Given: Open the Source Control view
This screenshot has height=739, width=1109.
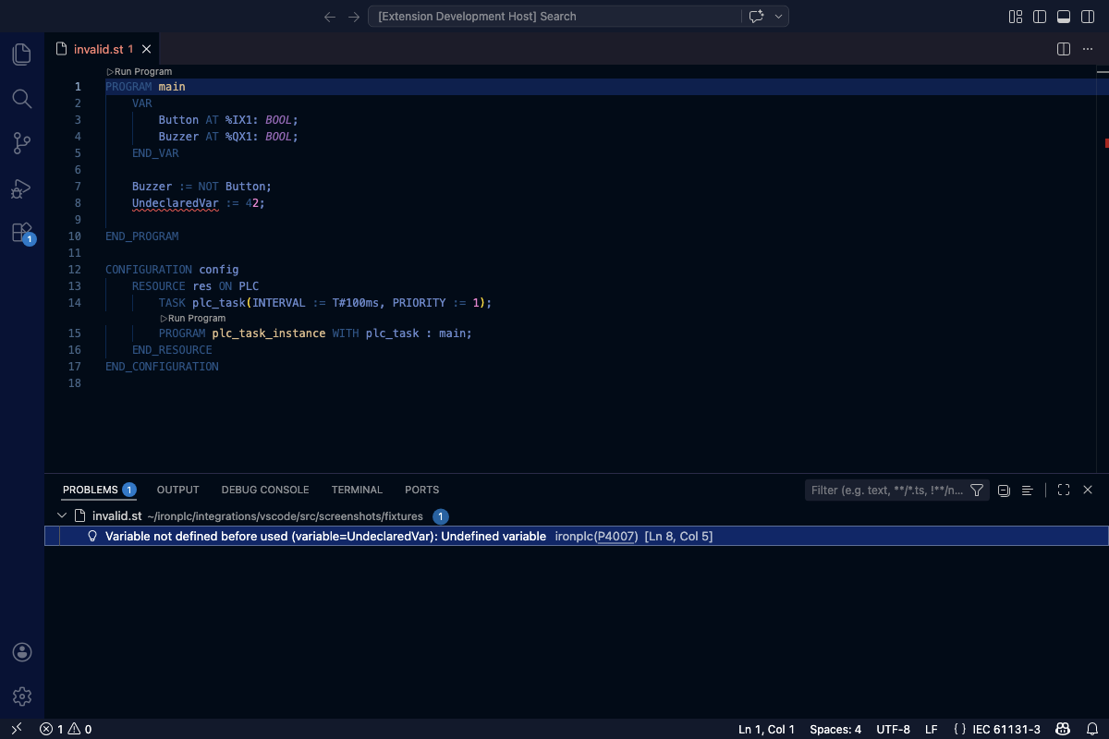Looking at the screenshot, I should pos(22,143).
